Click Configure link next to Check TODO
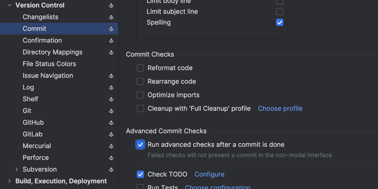The width and height of the screenshot is (378, 189). (x=209, y=175)
